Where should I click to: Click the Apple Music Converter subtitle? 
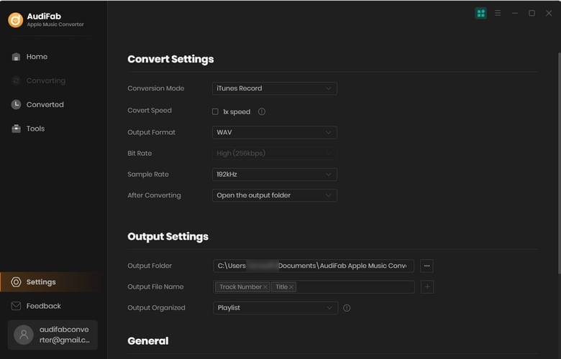click(55, 24)
